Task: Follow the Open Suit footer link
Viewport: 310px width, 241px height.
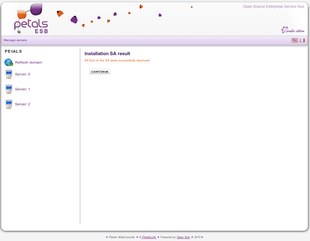Action: (183, 237)
